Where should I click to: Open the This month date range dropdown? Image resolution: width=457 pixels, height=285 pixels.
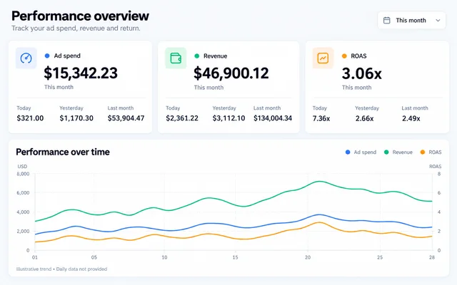[x=411, y=21]
